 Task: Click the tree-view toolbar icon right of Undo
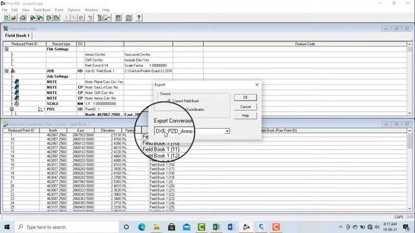[101, 17]
